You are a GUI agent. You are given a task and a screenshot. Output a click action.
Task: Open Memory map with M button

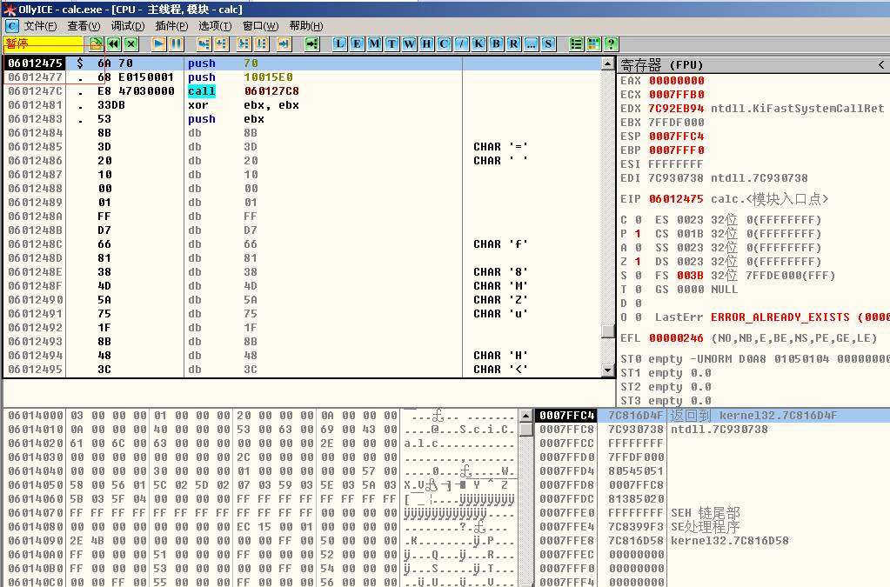click(x=375, y=43)
